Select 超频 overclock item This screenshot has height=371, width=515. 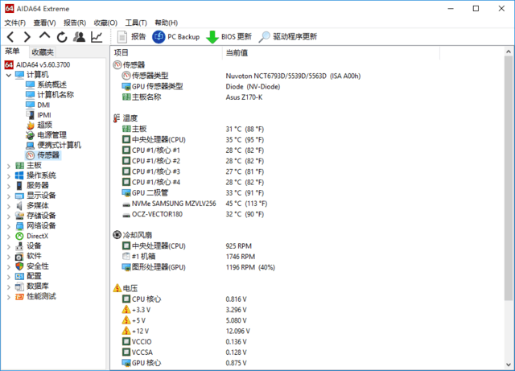45,125
